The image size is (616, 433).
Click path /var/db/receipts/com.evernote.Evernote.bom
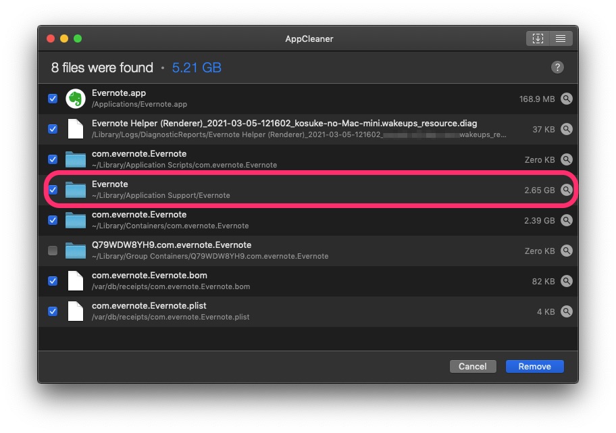tap(170, 286)
